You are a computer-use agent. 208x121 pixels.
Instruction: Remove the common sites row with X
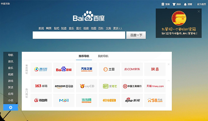point(168,64)
